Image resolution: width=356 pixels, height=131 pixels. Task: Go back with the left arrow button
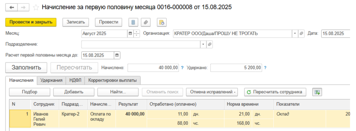click(11, 8)
